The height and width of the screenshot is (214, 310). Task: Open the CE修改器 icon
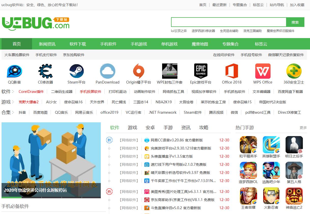tap(46, 71)
